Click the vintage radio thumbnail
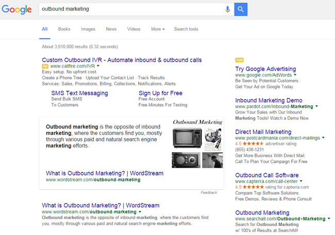Viewport: 335px width, 235px height. pos(186,160)
